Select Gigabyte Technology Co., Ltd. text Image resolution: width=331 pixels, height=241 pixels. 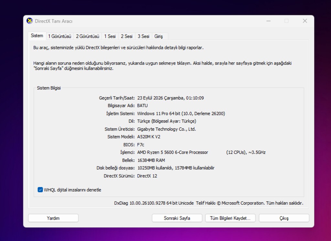(166, 129)
